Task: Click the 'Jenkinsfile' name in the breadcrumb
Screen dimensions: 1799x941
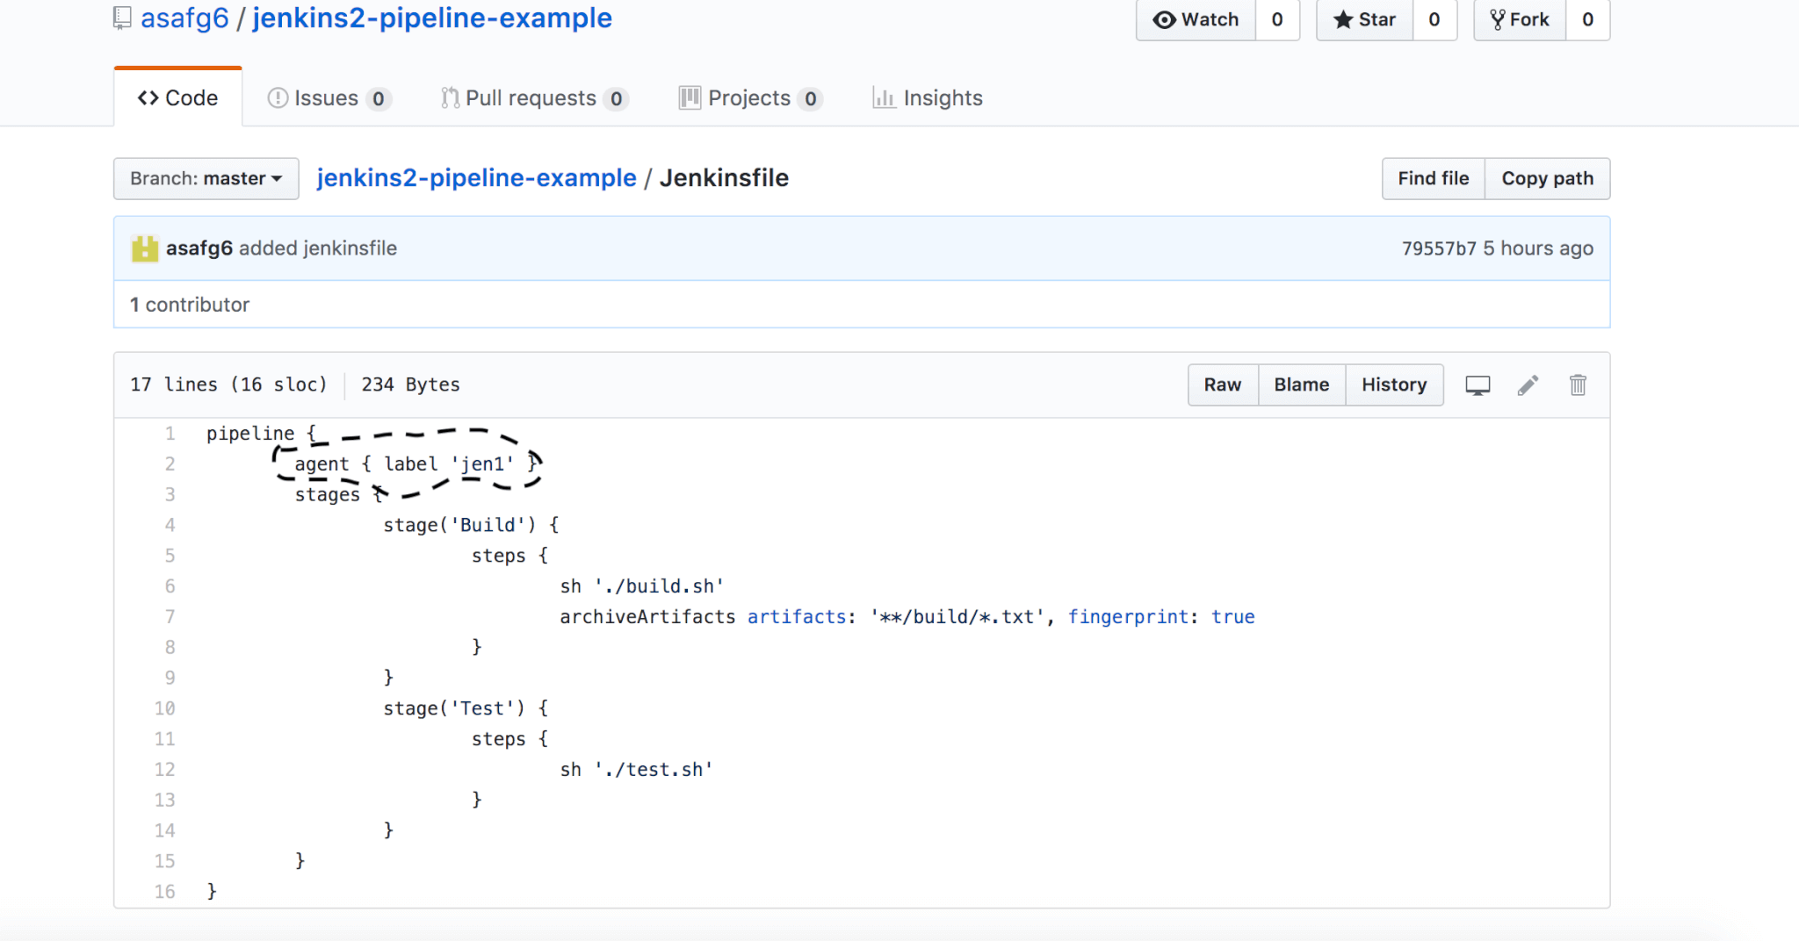Action: point(724,178)
